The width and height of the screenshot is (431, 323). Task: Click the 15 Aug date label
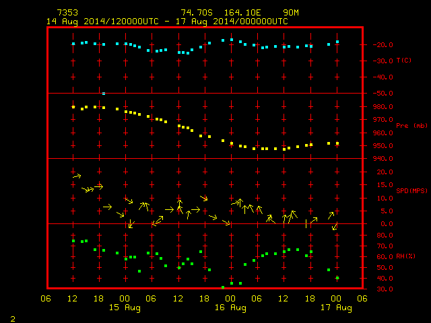coord(125,308)
